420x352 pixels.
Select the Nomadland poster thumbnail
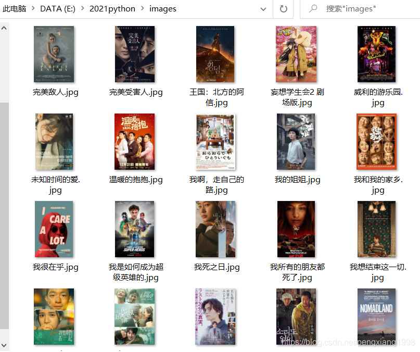(376, 317)
